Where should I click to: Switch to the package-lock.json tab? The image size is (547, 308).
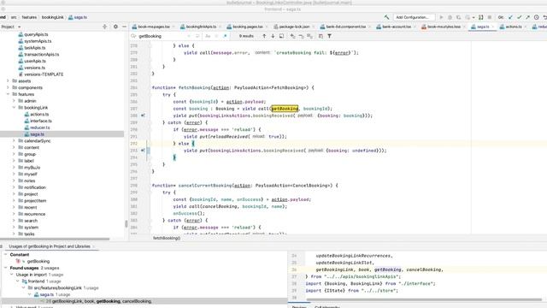point(294,27)
